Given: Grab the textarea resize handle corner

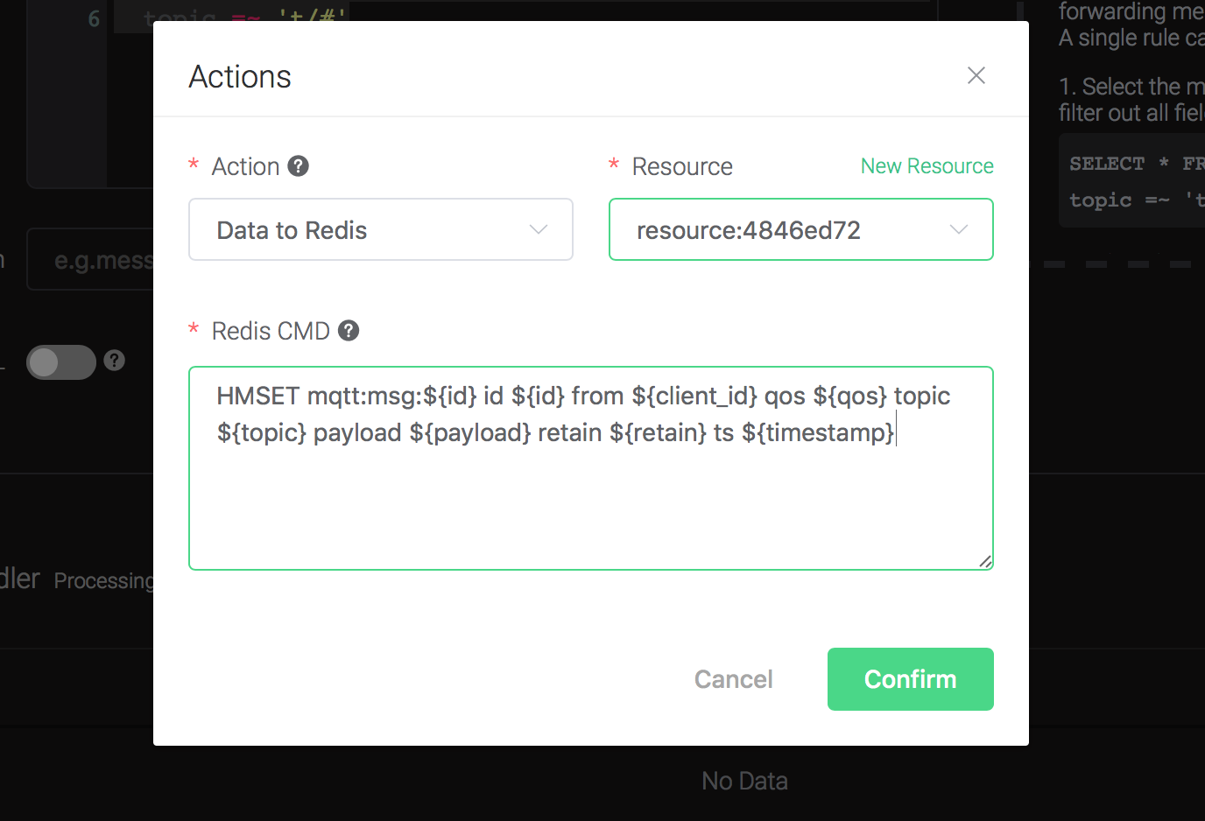Looking at the screenshot, I should point(985,562).
